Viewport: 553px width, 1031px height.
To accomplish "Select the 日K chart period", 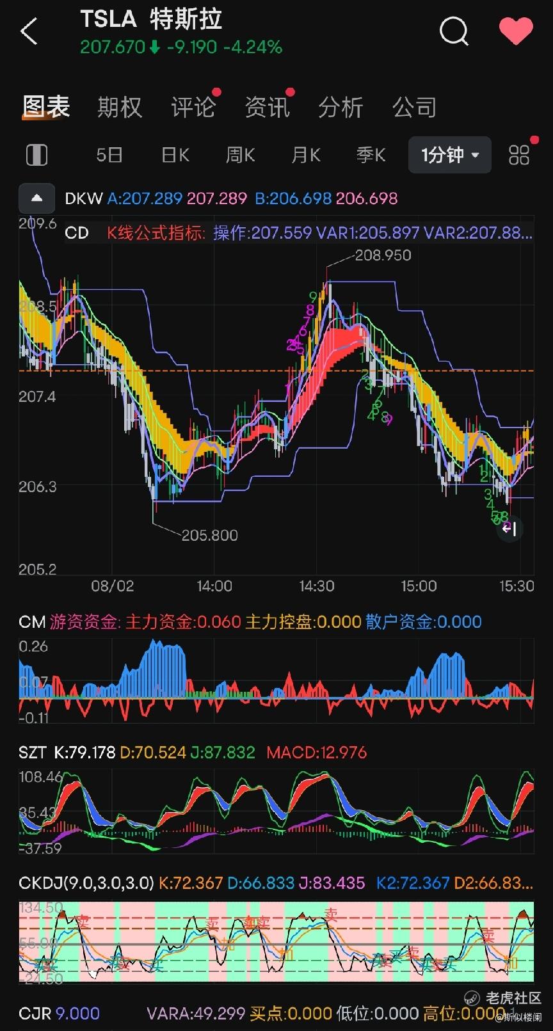I will [x=175, y=155].
